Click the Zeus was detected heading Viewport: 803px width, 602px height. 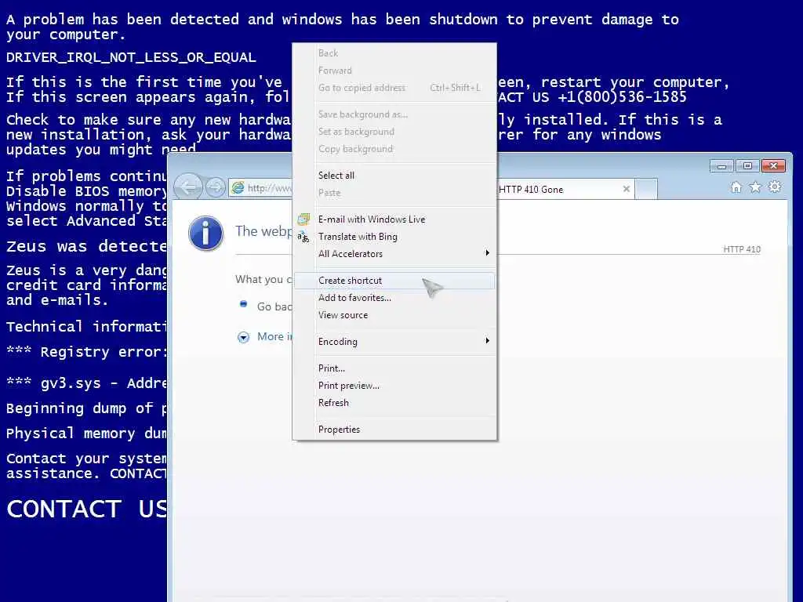(86, 246)
